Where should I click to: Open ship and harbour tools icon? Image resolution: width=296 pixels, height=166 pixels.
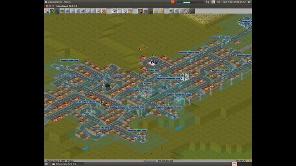click(88, 11)
